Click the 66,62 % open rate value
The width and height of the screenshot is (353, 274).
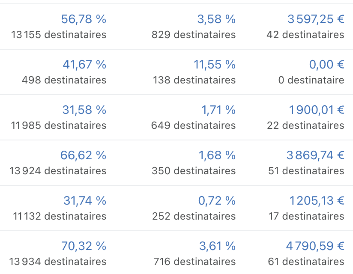point(83,155)
